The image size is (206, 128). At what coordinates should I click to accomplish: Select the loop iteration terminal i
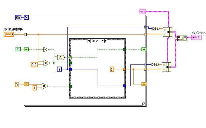(x=60, y=69)
